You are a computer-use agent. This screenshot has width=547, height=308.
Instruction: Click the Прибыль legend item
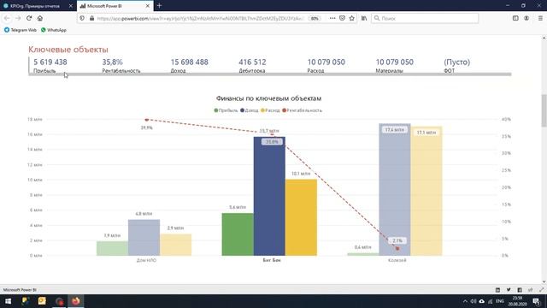226,110
